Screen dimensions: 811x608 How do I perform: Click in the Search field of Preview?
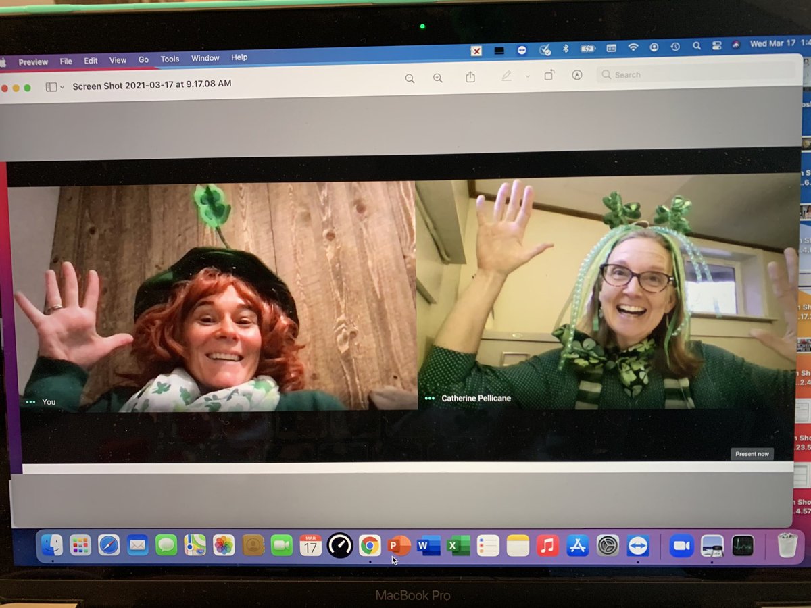(649, 74)
